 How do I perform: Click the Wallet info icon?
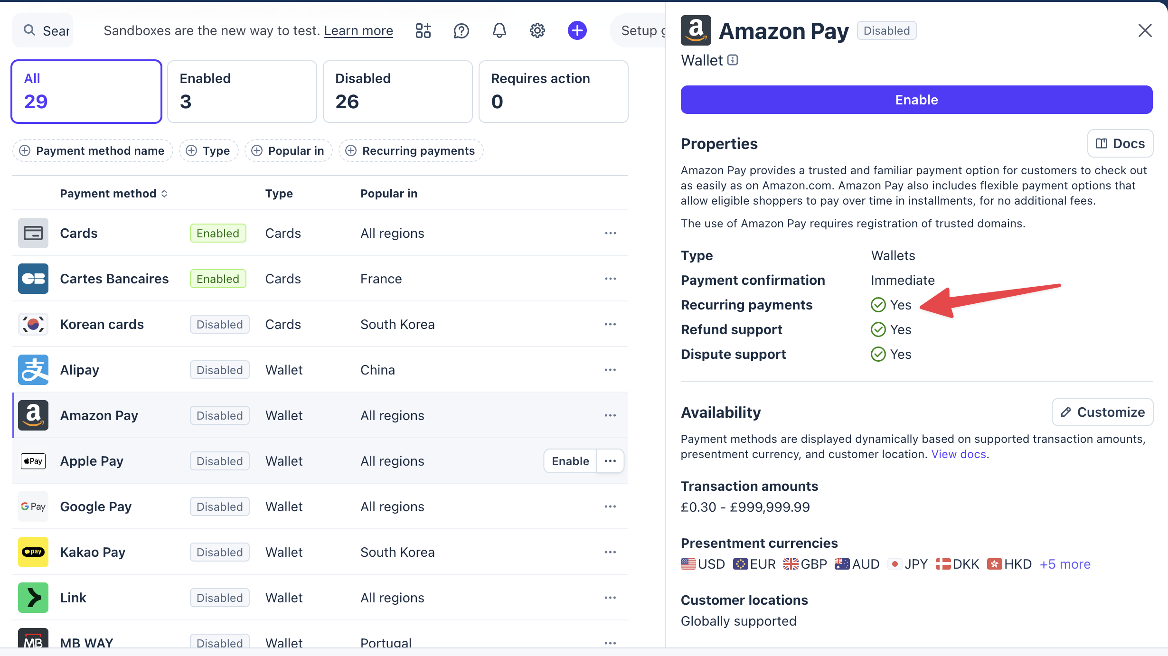click(733, 60)
